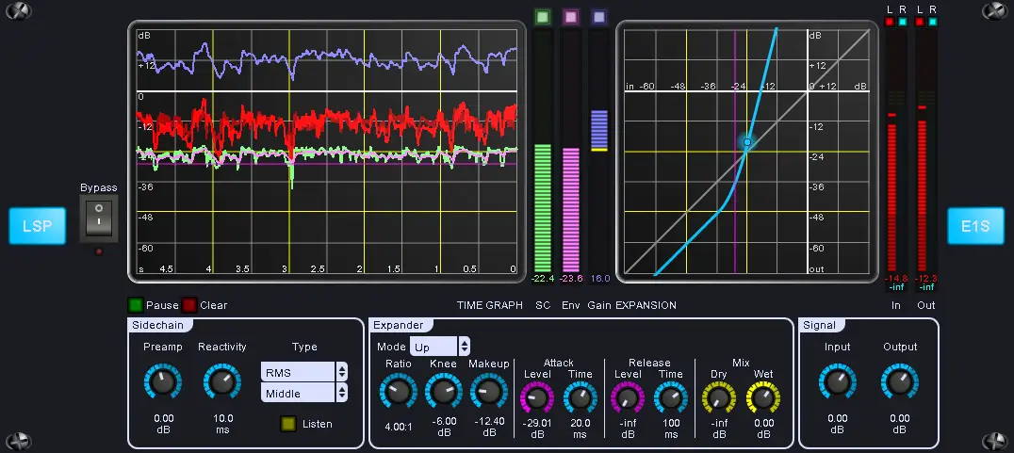Click the Release Level knob

pyautogui.click(x=628, y=397)
